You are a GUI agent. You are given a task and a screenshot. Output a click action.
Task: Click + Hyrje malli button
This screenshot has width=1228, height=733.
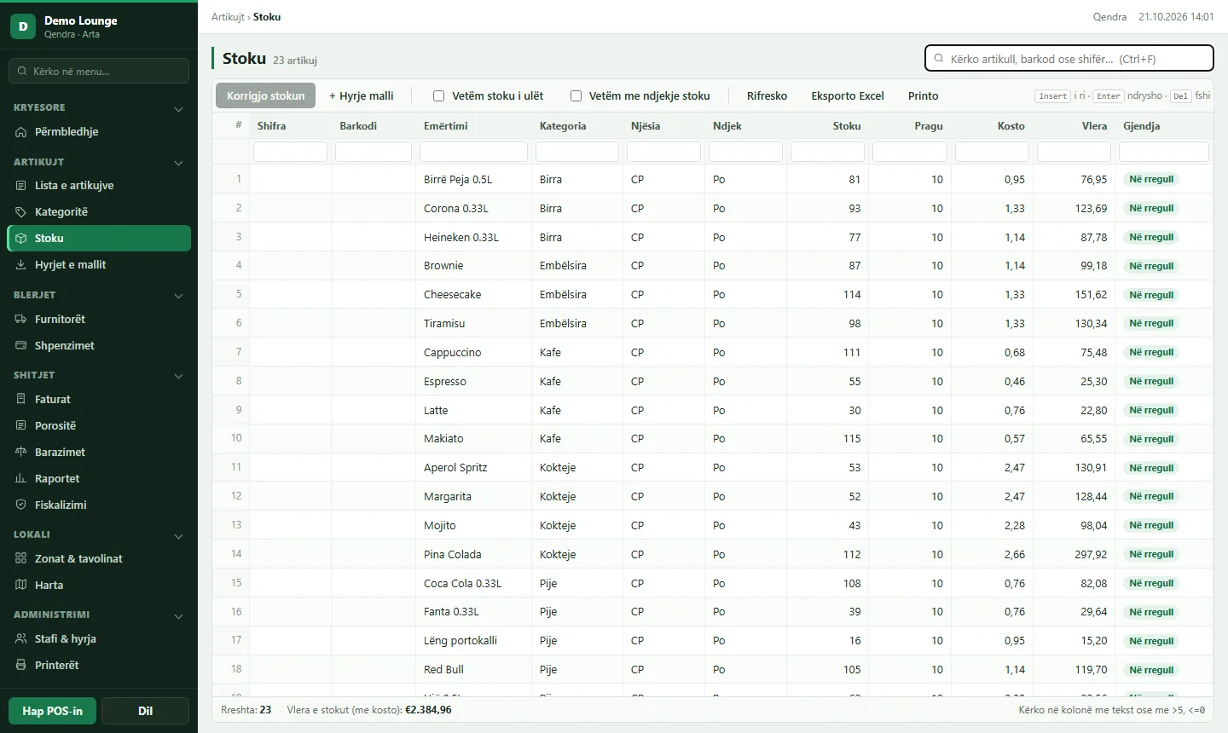pyautogui.click(x=362, y=95)
